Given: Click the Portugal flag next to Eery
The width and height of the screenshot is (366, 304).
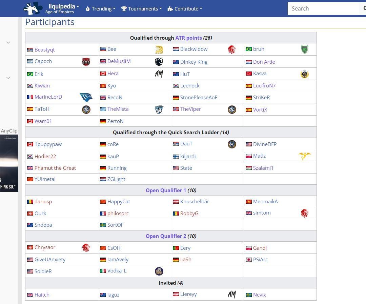Looking at the screenshot, I should 176,248.
